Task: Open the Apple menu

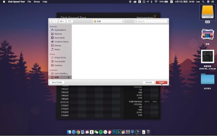Action: click(x=4, y=2)
